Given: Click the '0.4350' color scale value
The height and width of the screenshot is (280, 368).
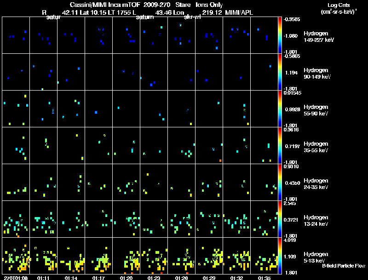Looking at the screenshot, I should click(x=293, y=183).
